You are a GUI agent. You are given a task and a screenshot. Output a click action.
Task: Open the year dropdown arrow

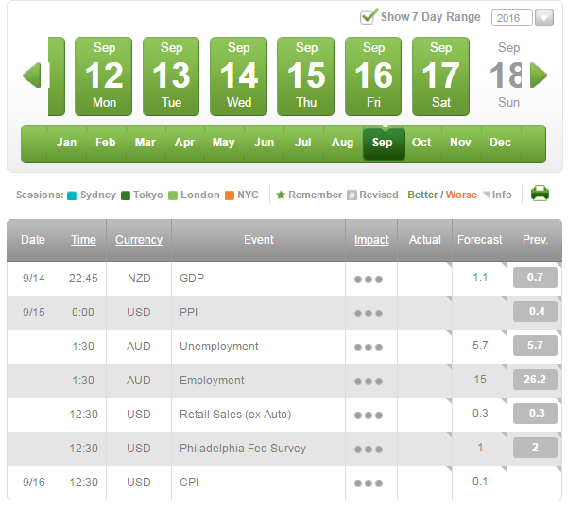(544, 18)
